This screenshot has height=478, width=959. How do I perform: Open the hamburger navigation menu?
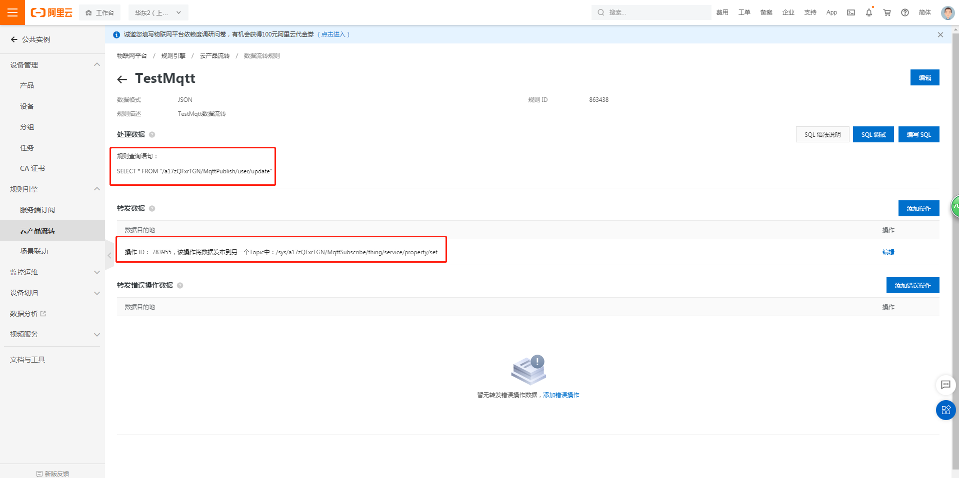pyautogui.click(x=12, y=12)
